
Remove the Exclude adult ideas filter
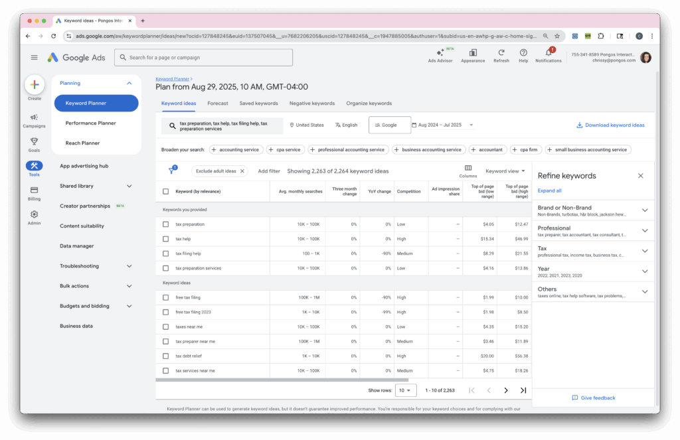(242, 171)
